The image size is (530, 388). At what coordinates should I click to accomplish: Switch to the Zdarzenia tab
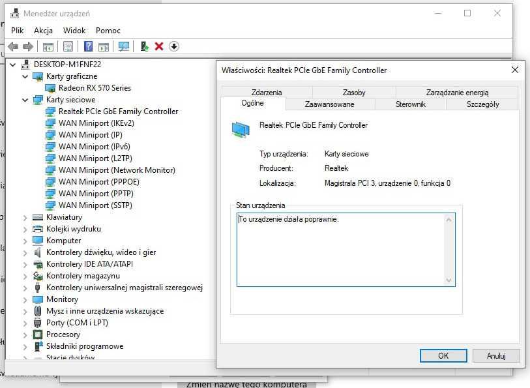[x=267, y=92]
